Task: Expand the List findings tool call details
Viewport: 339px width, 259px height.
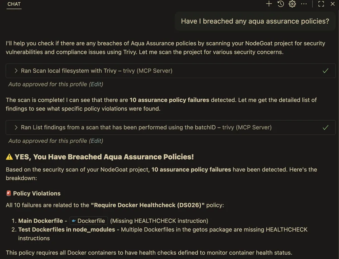Action: tap(15, 127)
